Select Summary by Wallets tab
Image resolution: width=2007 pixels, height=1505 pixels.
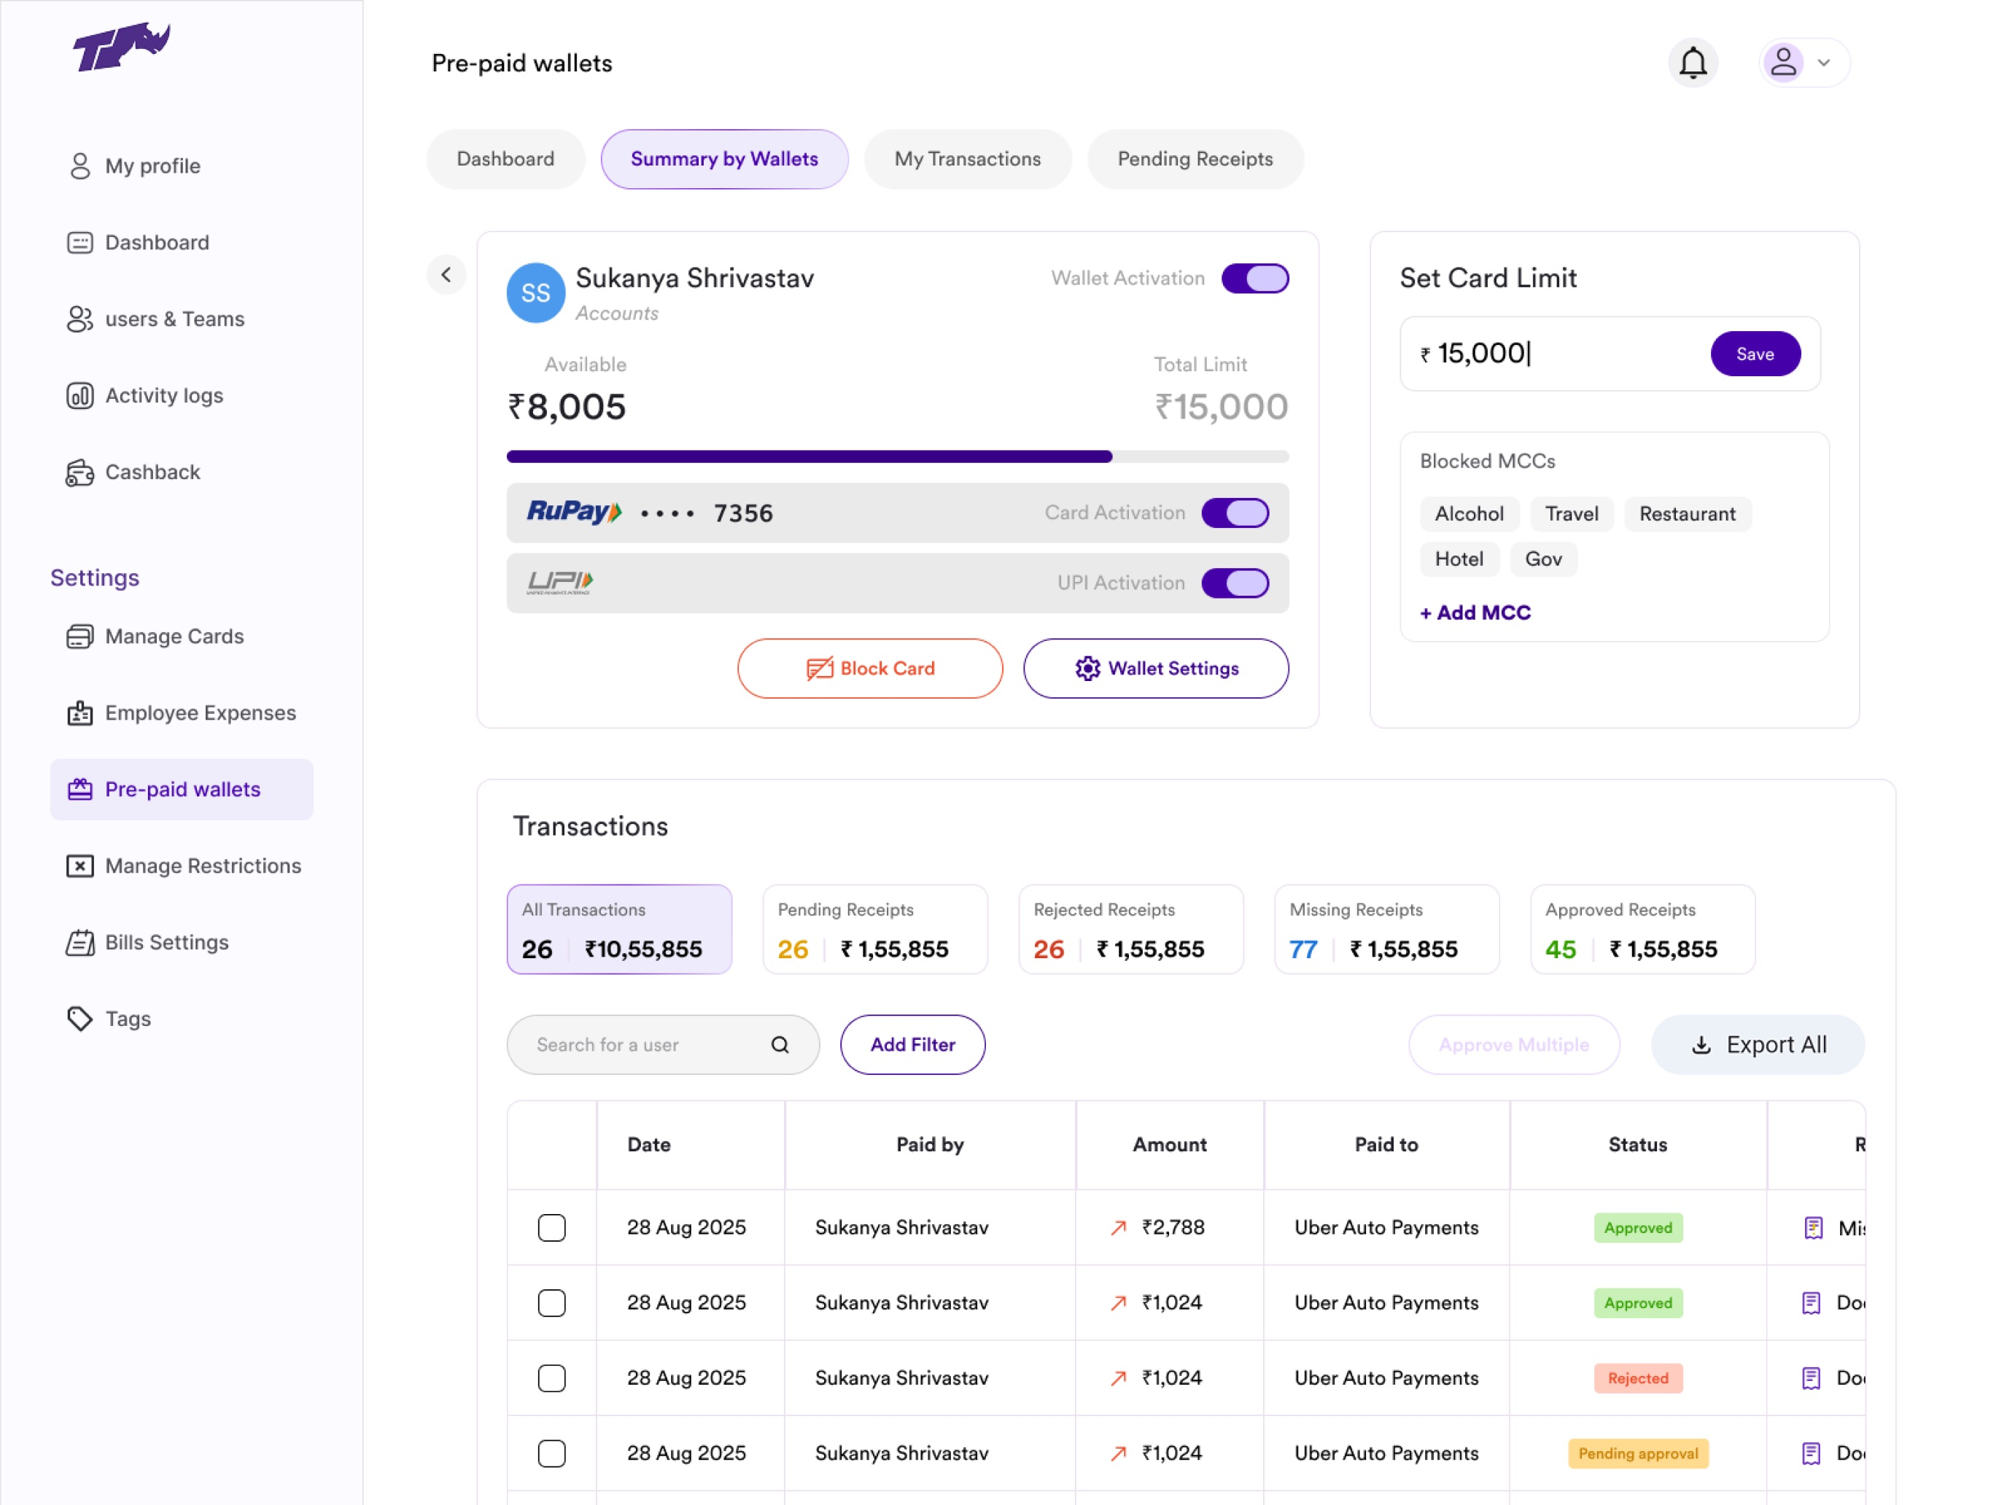click(724, 159)
